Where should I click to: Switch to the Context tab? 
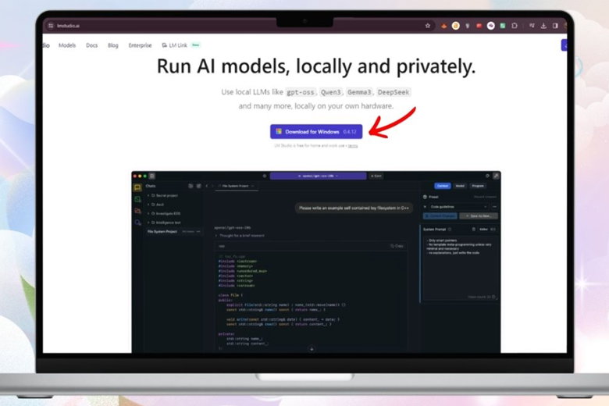443,186
